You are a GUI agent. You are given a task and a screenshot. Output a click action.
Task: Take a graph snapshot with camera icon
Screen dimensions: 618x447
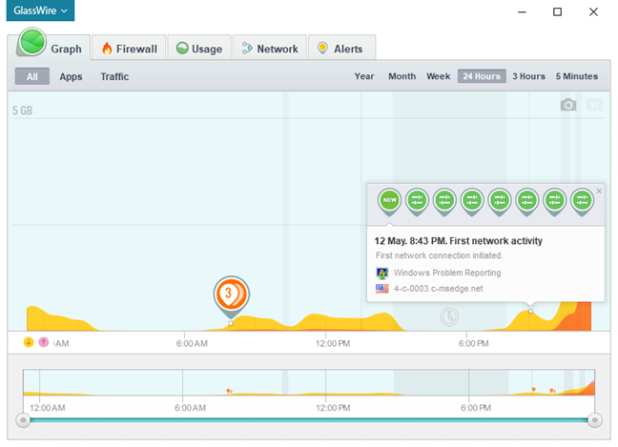tap(568, 105)
